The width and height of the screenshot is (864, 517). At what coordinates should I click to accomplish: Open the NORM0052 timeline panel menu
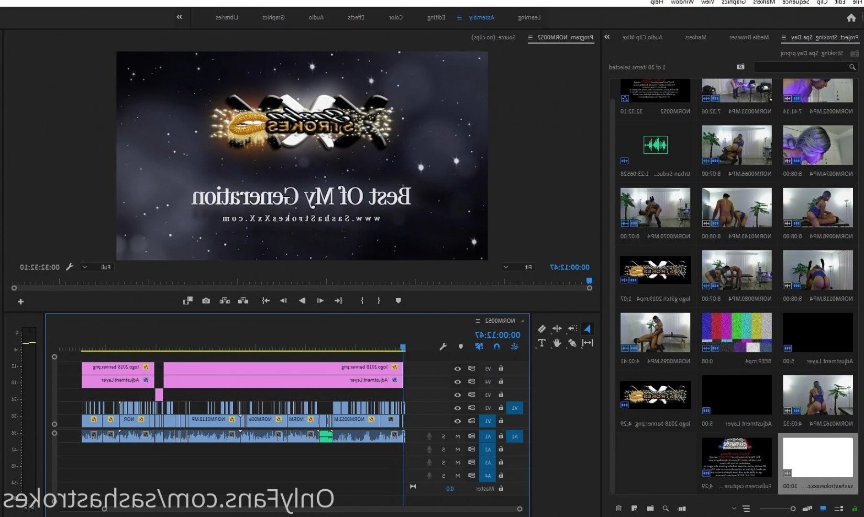tap(477, 321)
